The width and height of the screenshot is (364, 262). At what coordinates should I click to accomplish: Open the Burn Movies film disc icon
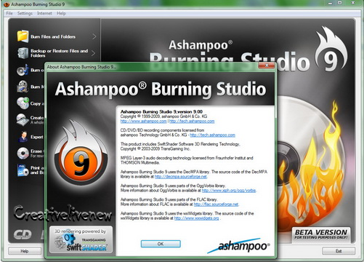tap(23, 87)
